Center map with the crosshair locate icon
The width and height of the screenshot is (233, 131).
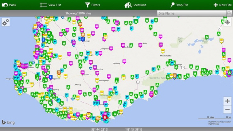[x=227, y=22]
